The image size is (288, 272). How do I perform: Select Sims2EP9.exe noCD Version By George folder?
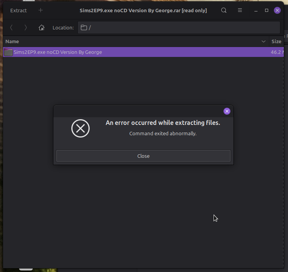[x=143, y=52]
